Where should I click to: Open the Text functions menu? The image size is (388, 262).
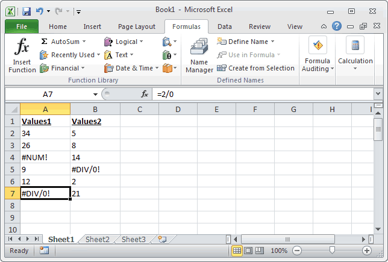[119, 55]
